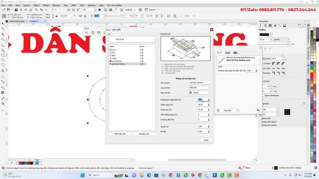Click the 'Đóng' button in the dialog

pos(206,140)
